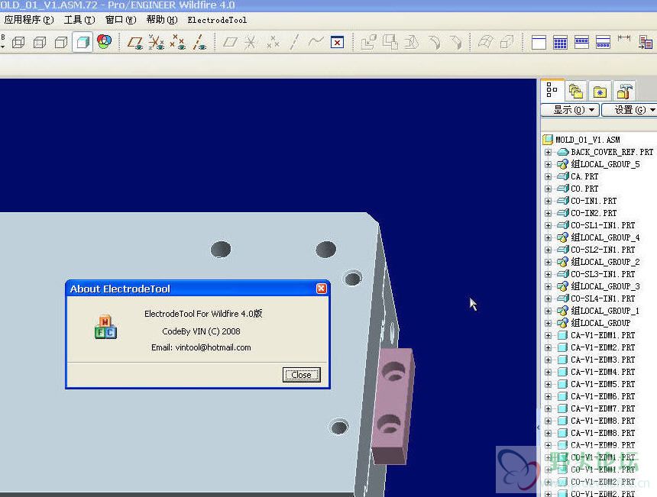The image size is (657, 497).
Task: Open the 窗口(W) menu
Action: tap(121, 20)
